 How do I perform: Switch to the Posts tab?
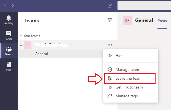tap(162, 21)
